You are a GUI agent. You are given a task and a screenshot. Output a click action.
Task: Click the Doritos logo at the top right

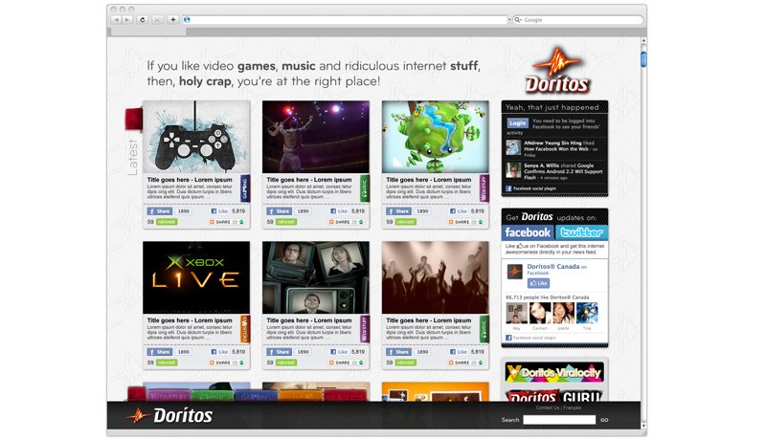pyautogui.click(x=557, y=71)
